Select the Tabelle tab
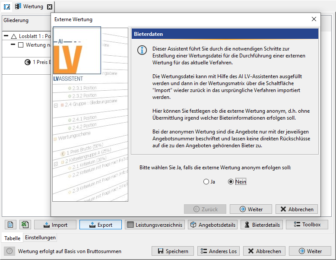This screenshot has width=336, height=260. pos(12,238)
